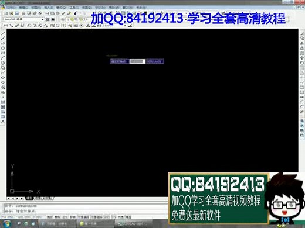Select the Revision Cloud tool
Viewport: 305px width, 228px height.
coord(3,68)
